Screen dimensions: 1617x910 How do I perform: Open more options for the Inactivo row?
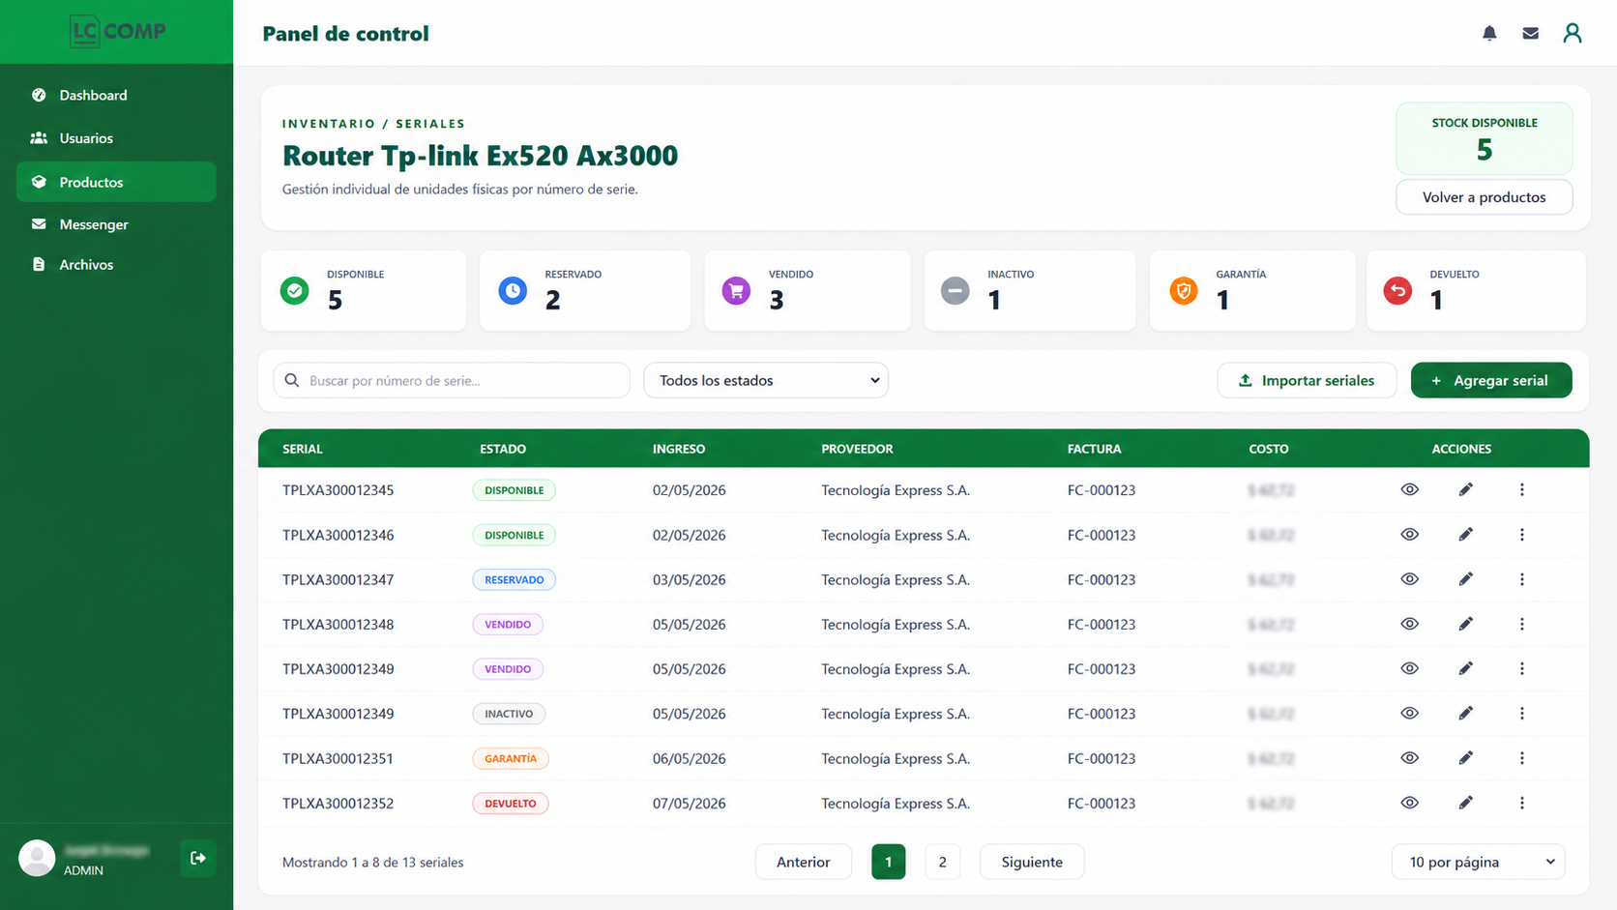1522,713
